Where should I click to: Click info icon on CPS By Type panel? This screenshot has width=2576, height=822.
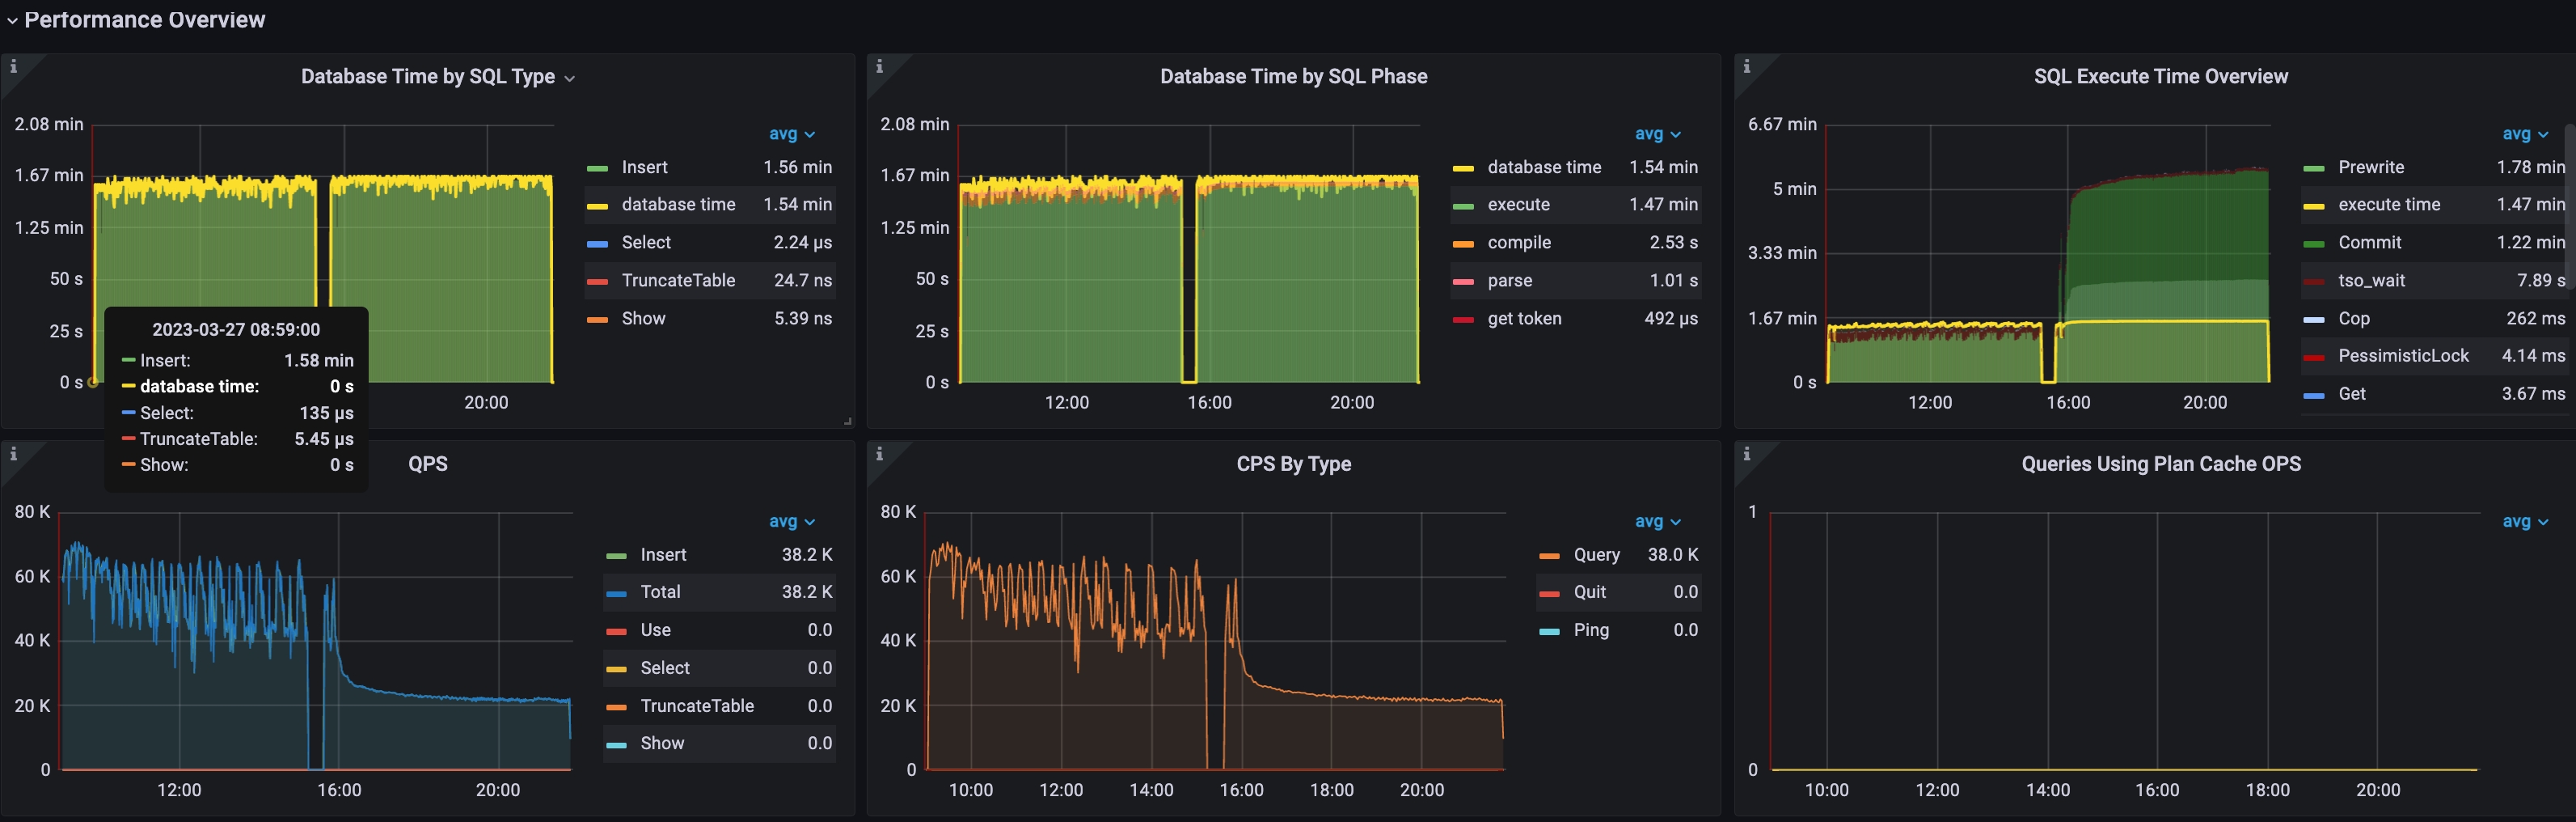(x=879, y=454)
